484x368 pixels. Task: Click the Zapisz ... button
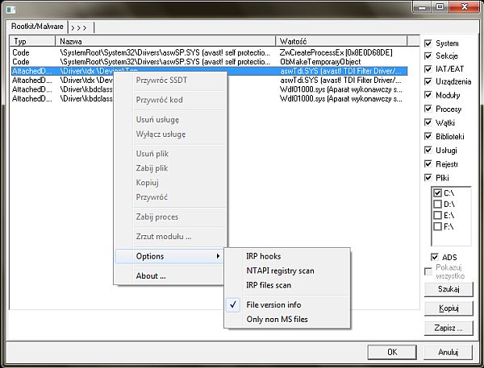coord(449,328)
